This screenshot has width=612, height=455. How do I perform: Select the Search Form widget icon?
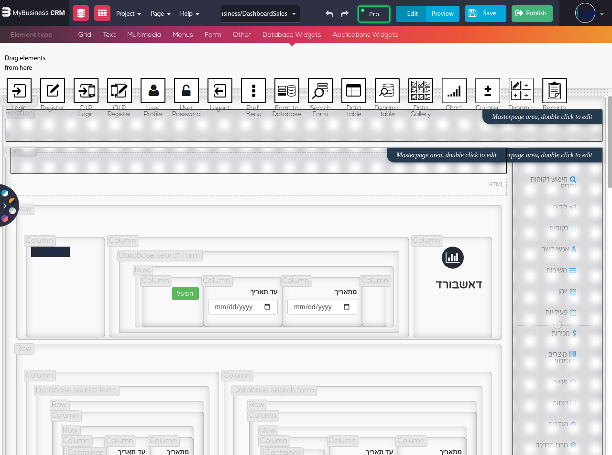[x=320, y=91]
